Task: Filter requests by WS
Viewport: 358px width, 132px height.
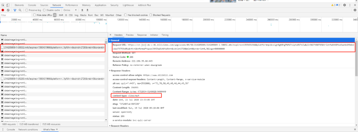Action: click(102, 15)
